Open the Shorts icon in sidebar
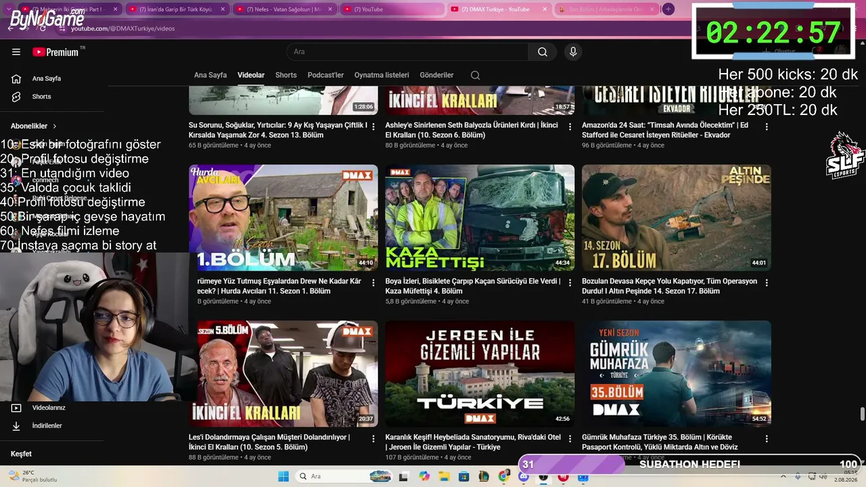Screen dimensions: 866x487 [16, 97]
